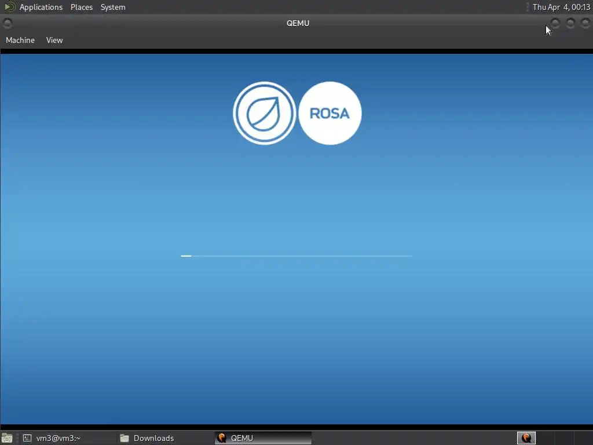Click the boot progress bar
Viewport: 593px width, 445px height.
pyautogui.click(x=296, y=256)
